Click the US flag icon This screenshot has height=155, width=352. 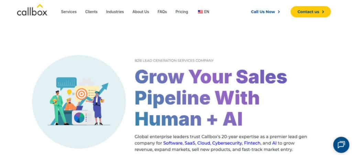(200, 12)
